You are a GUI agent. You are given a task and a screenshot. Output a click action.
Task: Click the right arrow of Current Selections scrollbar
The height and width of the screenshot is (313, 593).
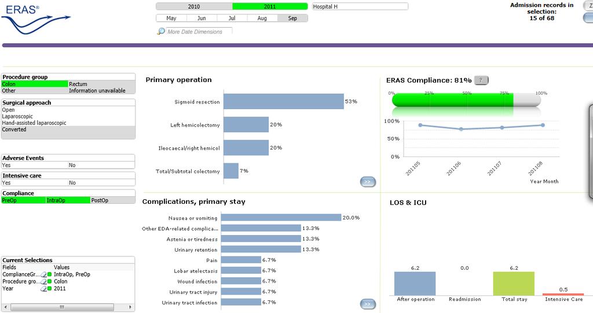click(130, 307)
